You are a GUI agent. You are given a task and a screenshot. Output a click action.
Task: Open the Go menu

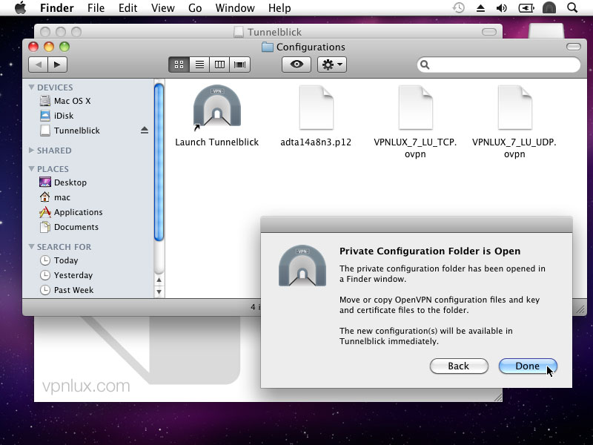195,8
